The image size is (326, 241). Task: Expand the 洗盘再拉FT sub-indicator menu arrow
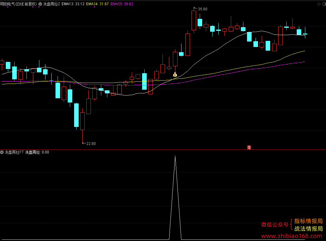pyautogui.click(x=2, y=152)
